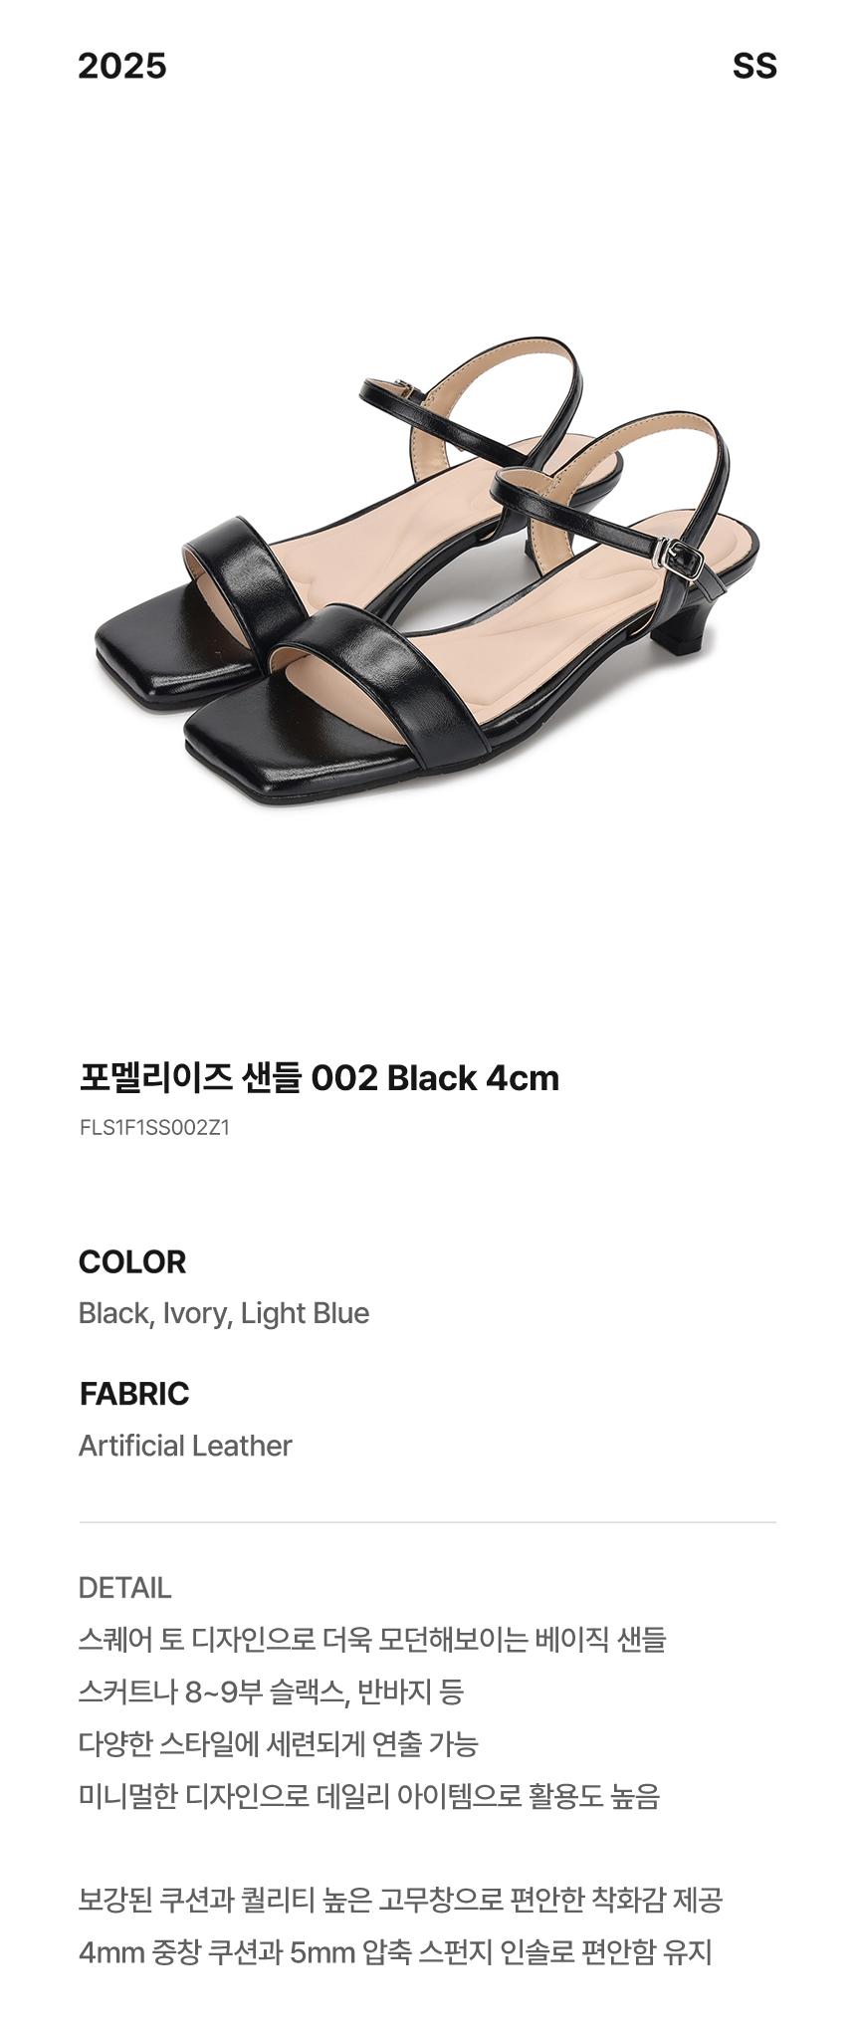The image size is (856, 2033).
Task: Click the line starting with 보강된 쿠션과
Action: click(400, 1900)
